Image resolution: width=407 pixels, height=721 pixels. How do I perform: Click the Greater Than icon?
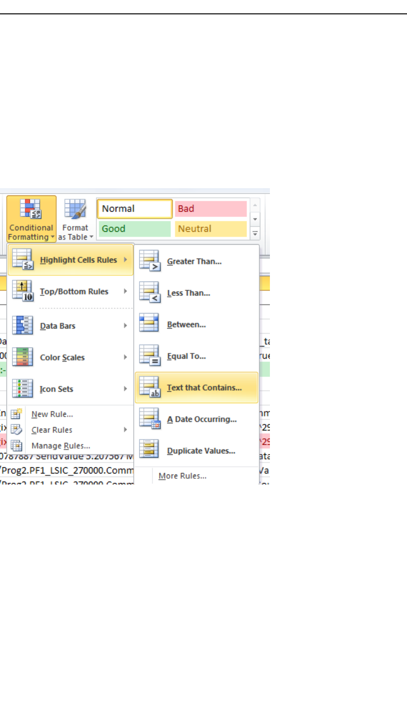coord(150,261)
